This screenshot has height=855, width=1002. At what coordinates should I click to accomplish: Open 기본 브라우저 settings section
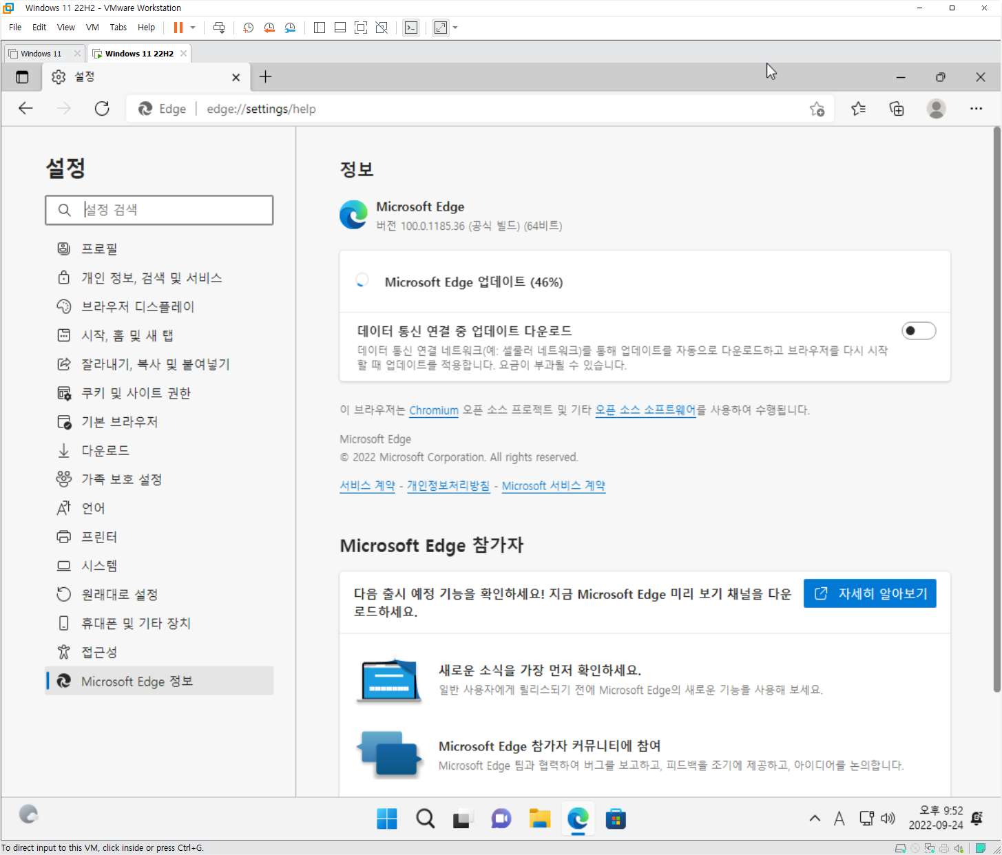(159, 422)
